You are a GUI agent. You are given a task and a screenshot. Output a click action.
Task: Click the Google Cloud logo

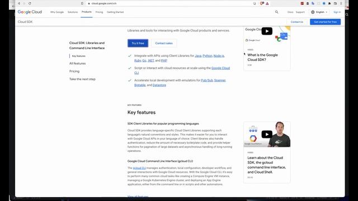pos(30,12)
